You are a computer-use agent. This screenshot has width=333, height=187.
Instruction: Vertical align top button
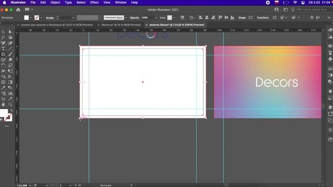tap(220, 18)
